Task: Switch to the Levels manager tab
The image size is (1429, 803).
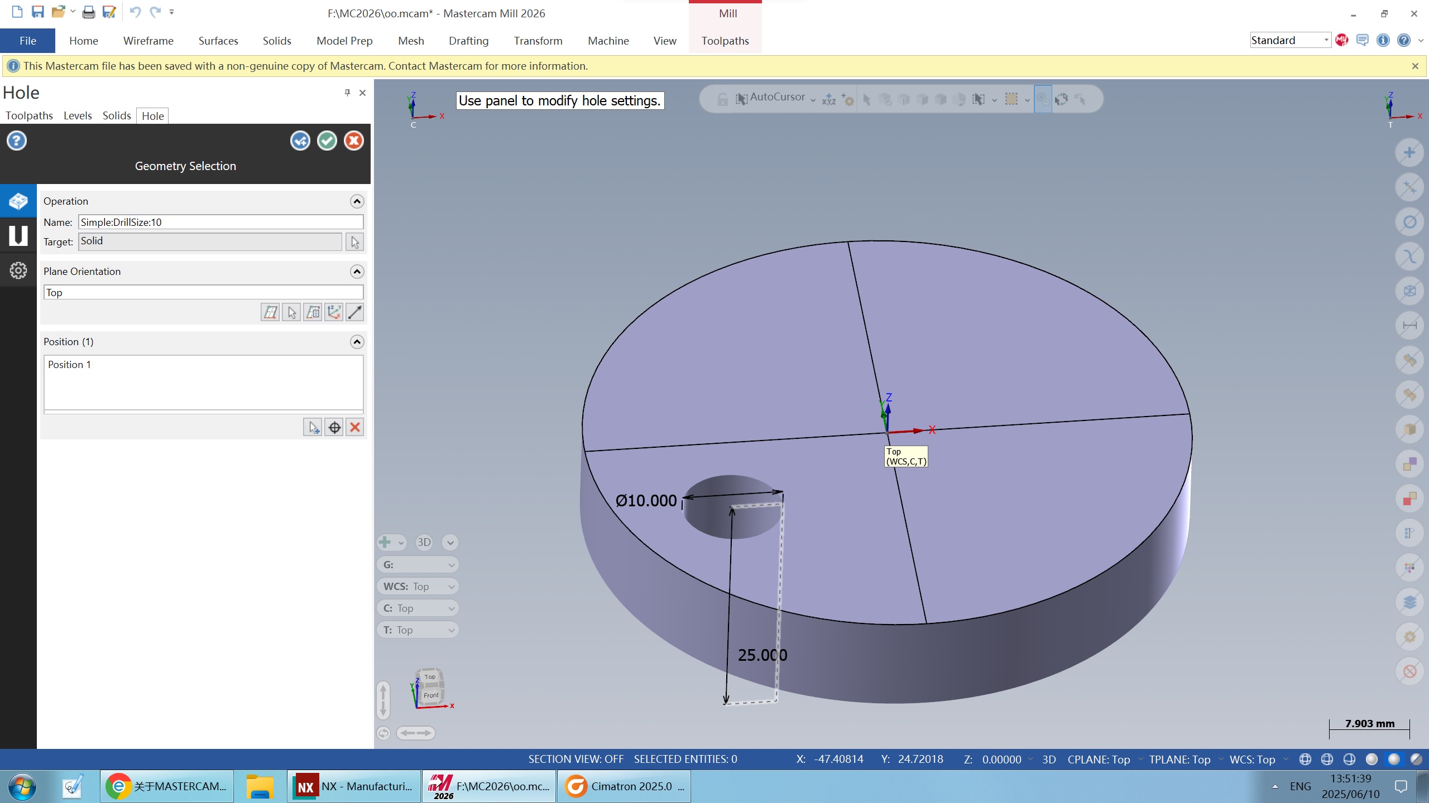Action: coord(78,115)
